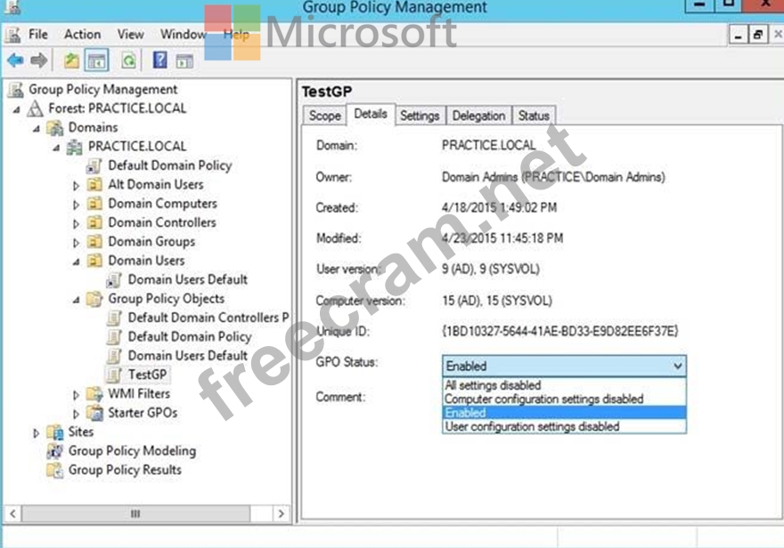Click the Unique ID GUID value

coord(560,331)
